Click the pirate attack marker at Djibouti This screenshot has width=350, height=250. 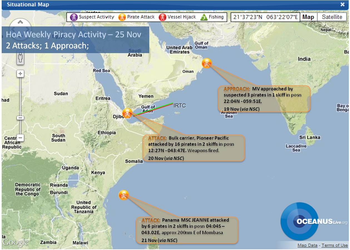[127, 113]
